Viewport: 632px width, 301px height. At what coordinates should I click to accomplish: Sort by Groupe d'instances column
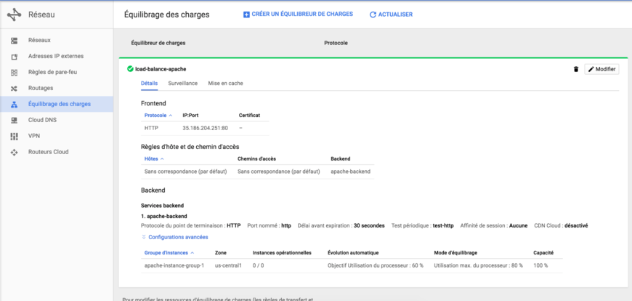click(169, 253)
